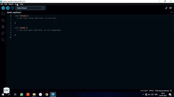Viewport: 174px width, 97px height.
Task: Click the UTF-8 encoding indicator
Action: [151, 91]
